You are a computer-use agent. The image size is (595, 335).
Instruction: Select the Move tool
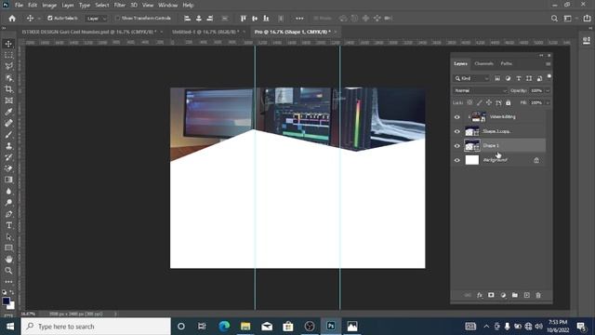click(x=8, y=44)
